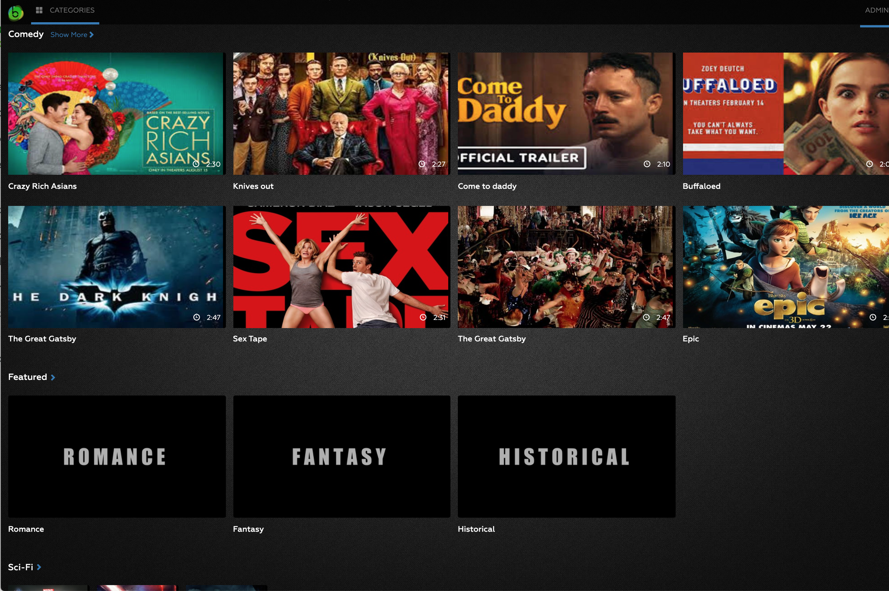The image size is (889, 591).
Task: Click the 'Knives out' title text
Action: [253, 186]
